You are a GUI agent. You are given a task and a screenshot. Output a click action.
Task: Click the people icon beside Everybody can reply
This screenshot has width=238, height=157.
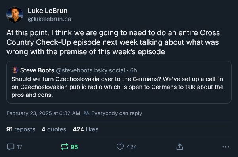86,113
